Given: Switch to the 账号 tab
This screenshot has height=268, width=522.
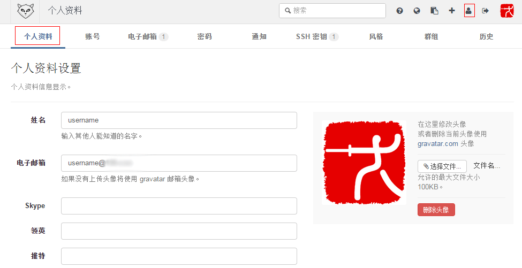Looking at the screenshot, I should click(92, 37).
